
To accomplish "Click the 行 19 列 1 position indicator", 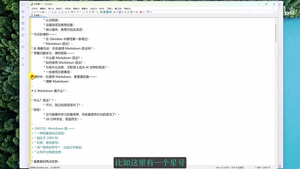I will click(225, 168).
